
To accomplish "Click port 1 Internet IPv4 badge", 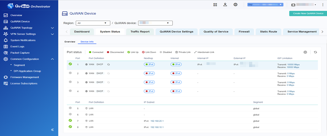I will [x=176, y=64].
